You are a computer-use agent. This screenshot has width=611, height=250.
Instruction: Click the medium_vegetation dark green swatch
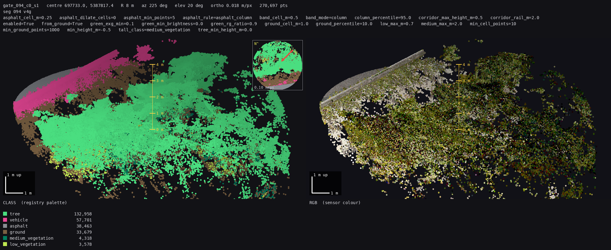(5, 238)
